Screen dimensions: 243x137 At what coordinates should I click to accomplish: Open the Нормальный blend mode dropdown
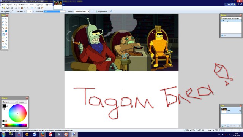[109, 11]
